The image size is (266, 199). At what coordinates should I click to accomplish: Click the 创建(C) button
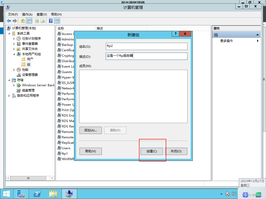tap(152, 151)
